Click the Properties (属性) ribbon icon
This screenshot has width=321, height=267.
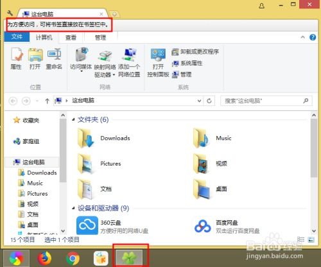(17, 58)
